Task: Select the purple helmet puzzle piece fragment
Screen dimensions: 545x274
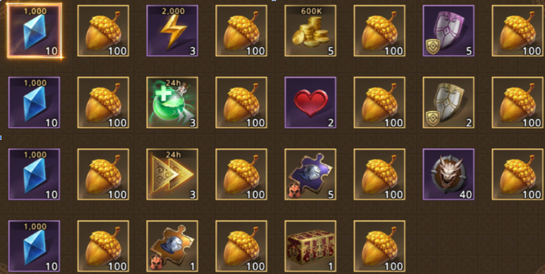Action: click(x=311, y=174)
